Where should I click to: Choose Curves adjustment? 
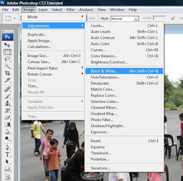pos(124,50)
